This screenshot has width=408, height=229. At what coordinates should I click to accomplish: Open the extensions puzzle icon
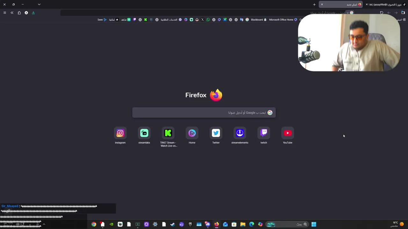pyautogui.click(x=19, y=13)
